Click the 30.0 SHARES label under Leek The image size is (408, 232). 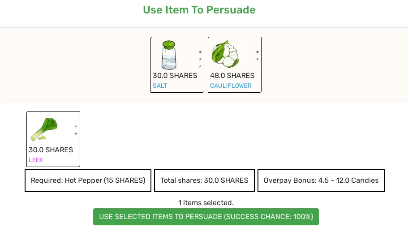[x=51, y=150]
